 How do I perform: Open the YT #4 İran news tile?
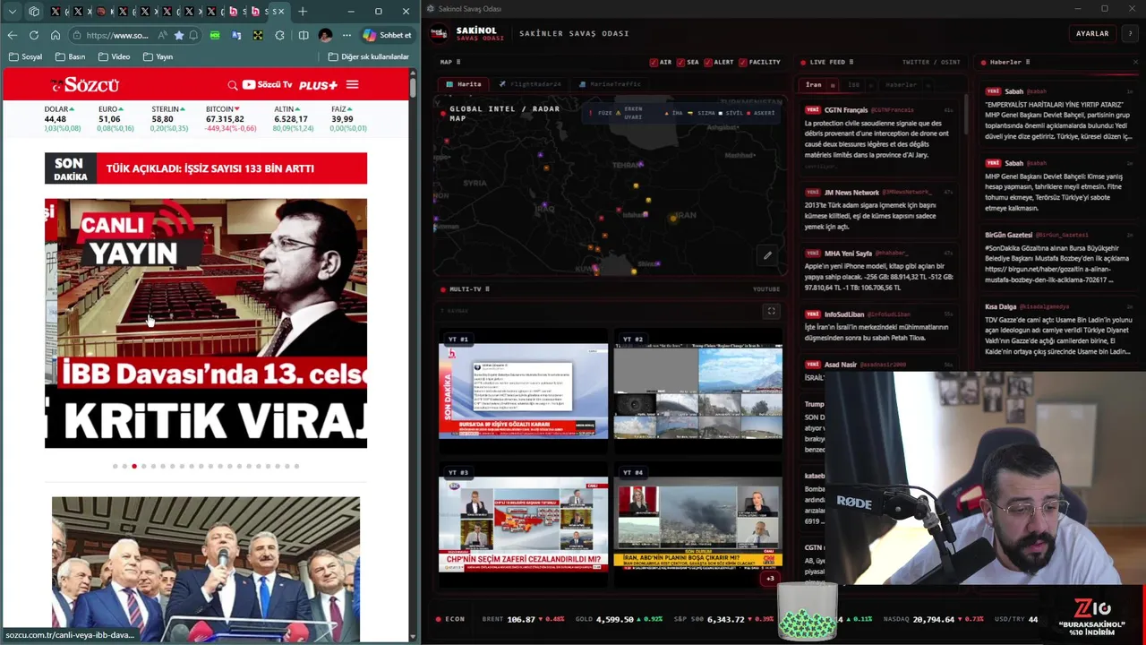[697, 524]
